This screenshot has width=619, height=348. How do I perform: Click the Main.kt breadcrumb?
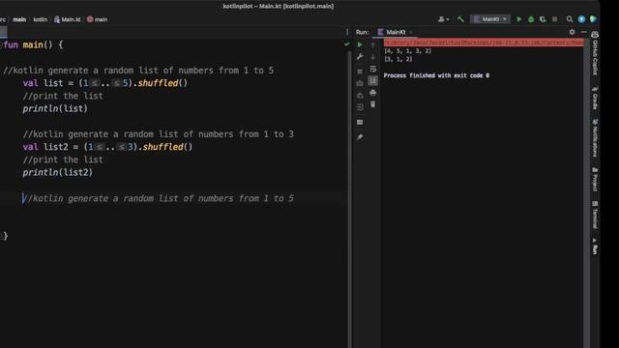coord(68,19)
